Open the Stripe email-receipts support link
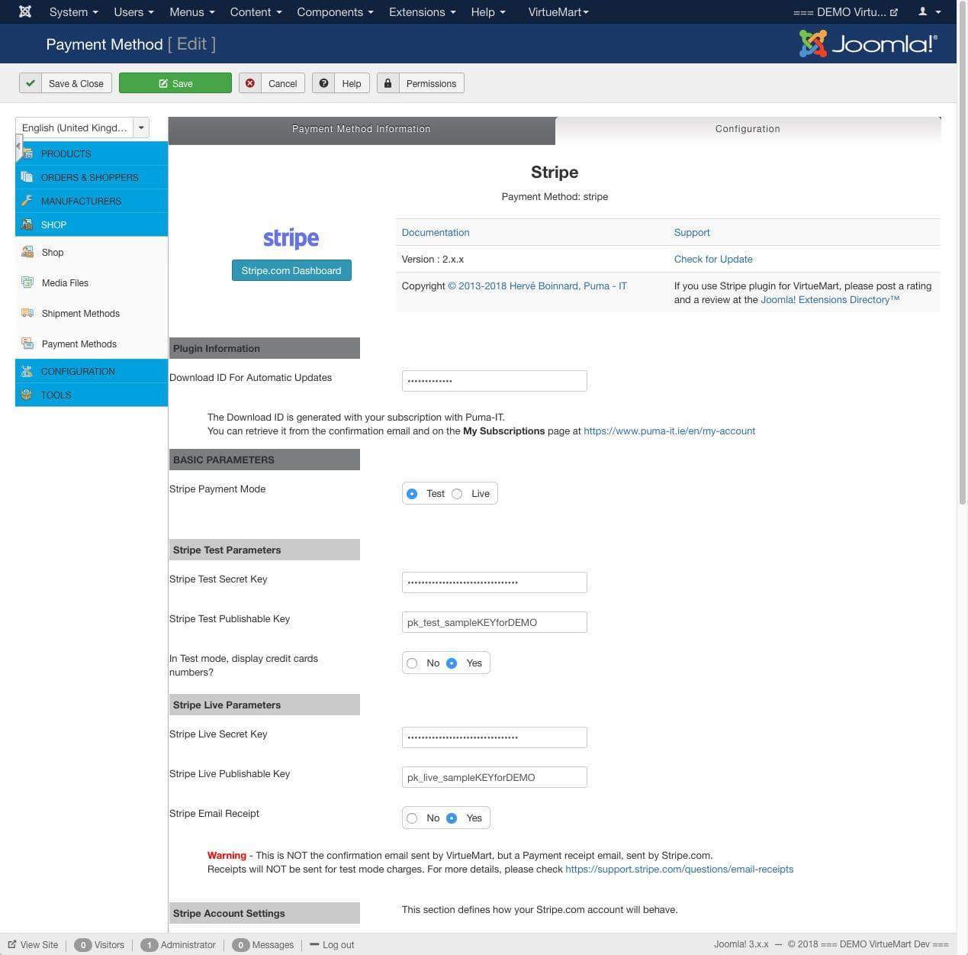 679,869
